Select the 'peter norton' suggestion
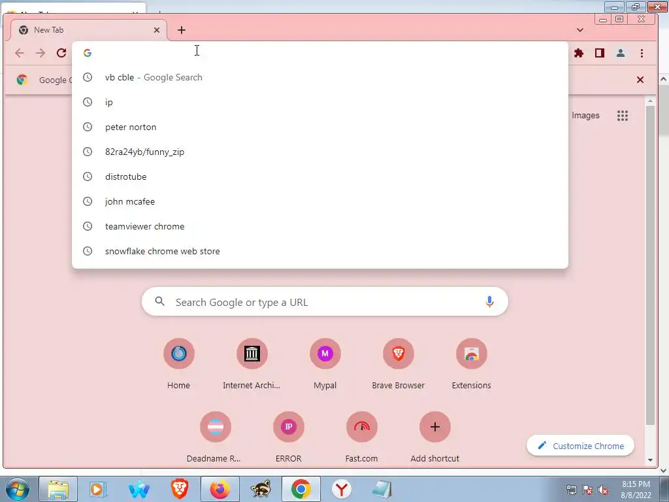Screen dimensions: 669x502 [320, 127]
